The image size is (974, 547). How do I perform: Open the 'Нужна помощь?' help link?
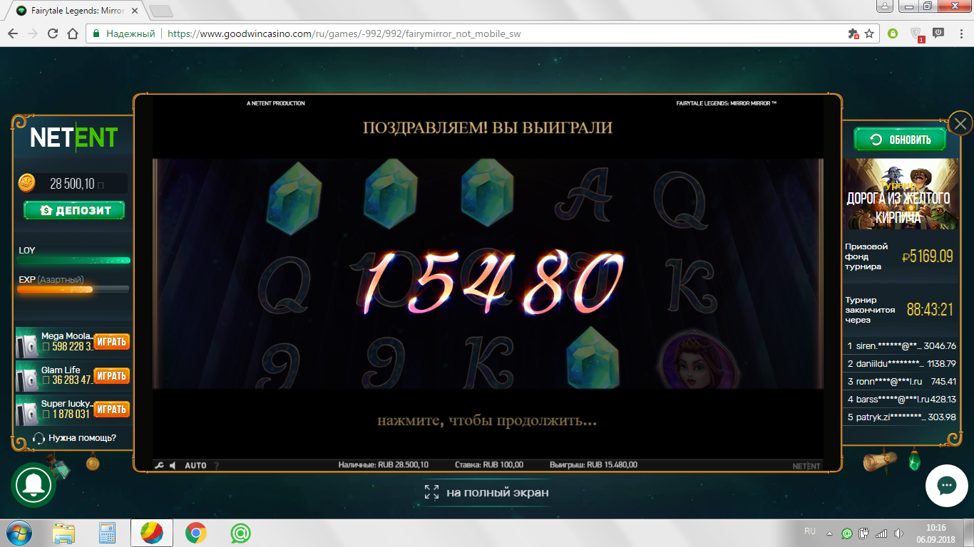(82, 438)
